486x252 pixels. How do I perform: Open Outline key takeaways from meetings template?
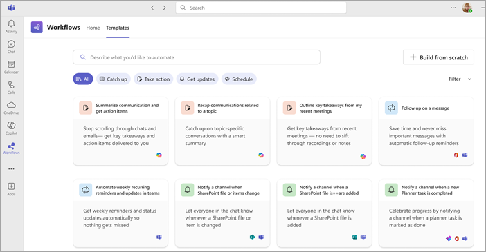pos(324,131)
